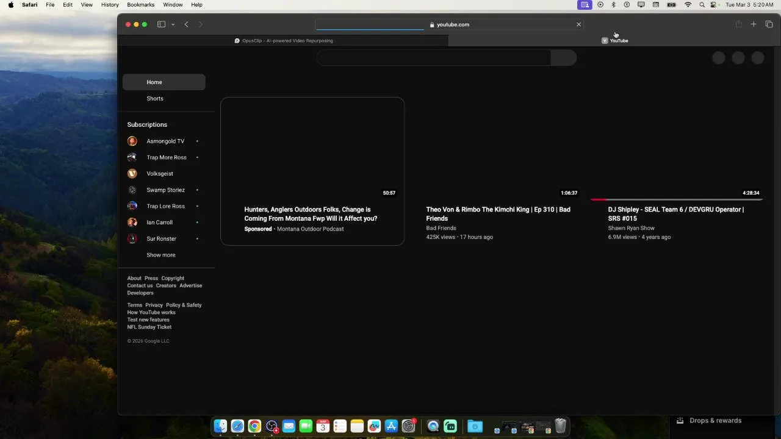Expand sidebar options dropdown chevron
Screen dimensions: 781x439
(x=173, y=24)
